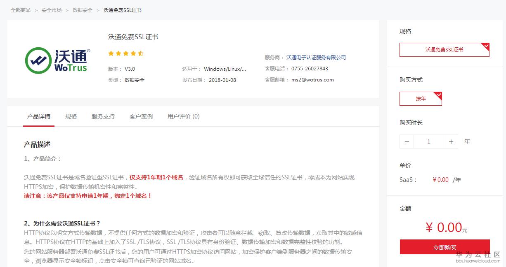
Task: Click the red chevron on the 按年 selector
Action: (x=439, y=95)
